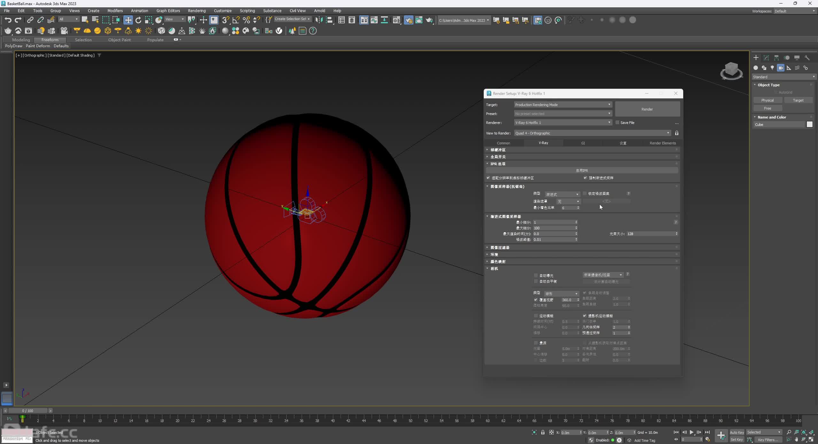Screen dimensions: 818x444
Task: Open the camera 类型 球形 dropdown
Action: 561,293
